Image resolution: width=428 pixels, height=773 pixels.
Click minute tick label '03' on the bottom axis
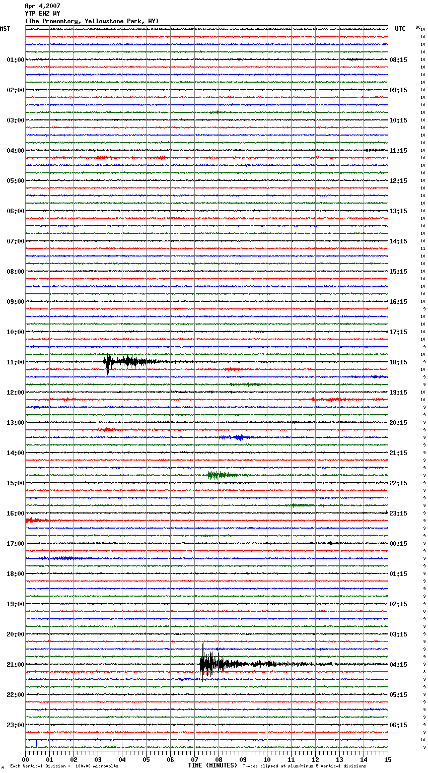coord(98,759)
